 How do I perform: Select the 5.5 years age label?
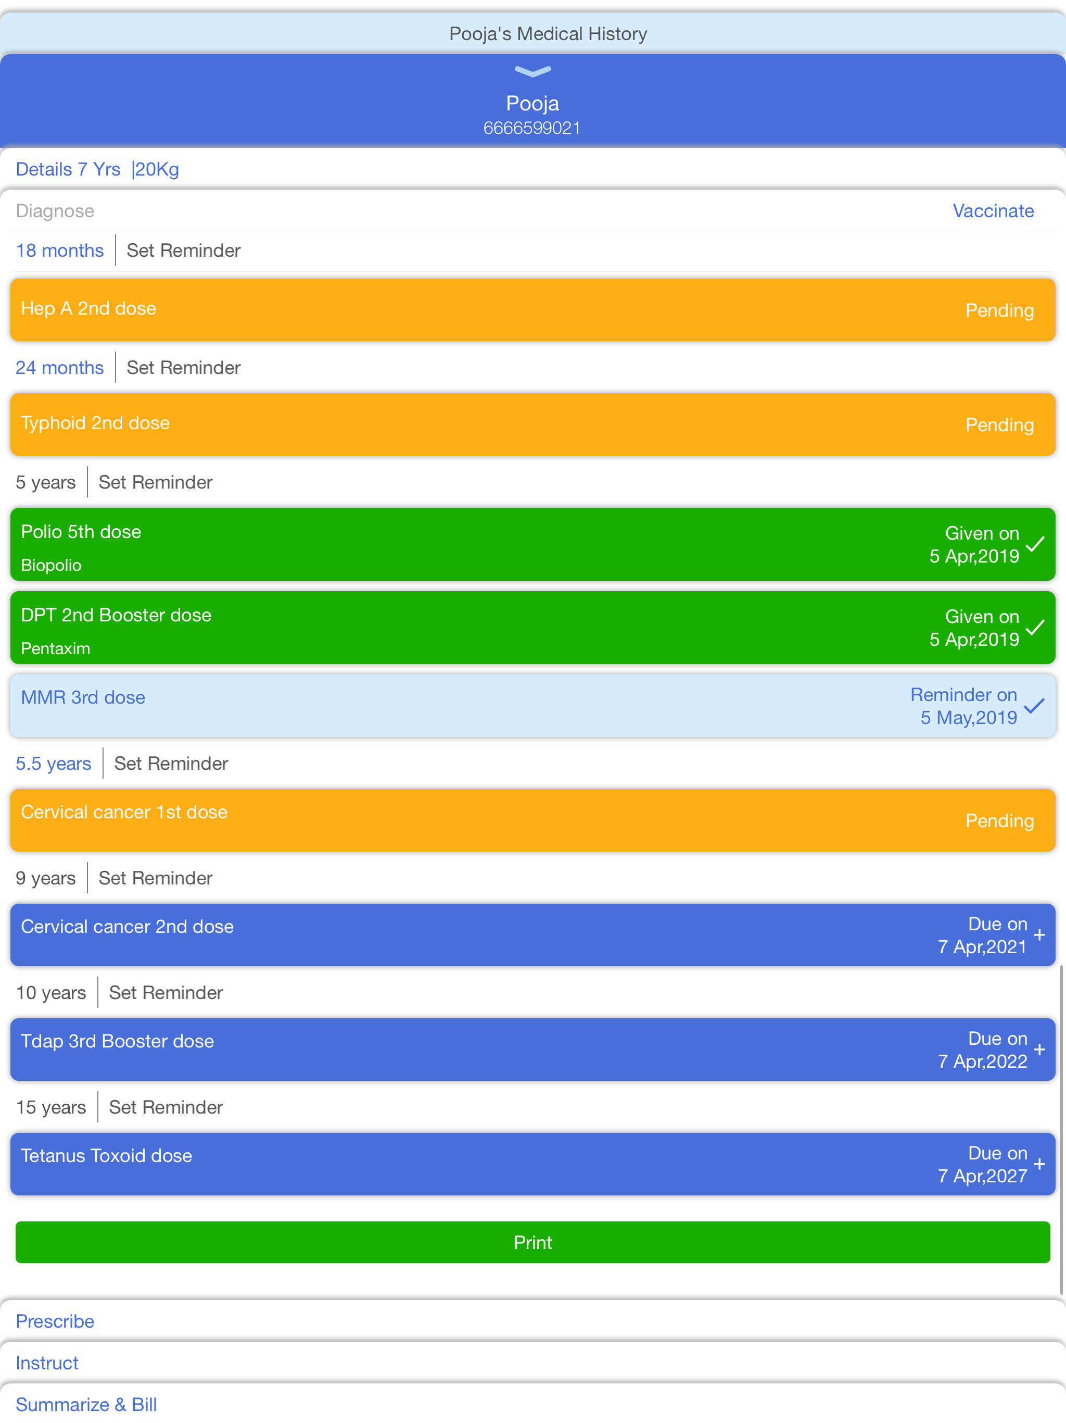(x=54, y=763)
